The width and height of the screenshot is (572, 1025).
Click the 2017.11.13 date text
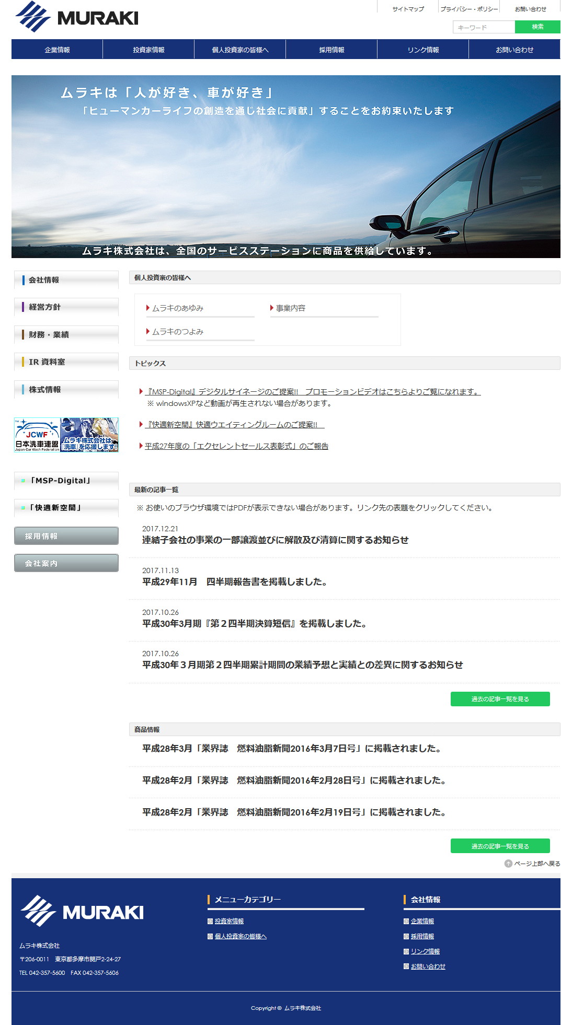[161, 570]
